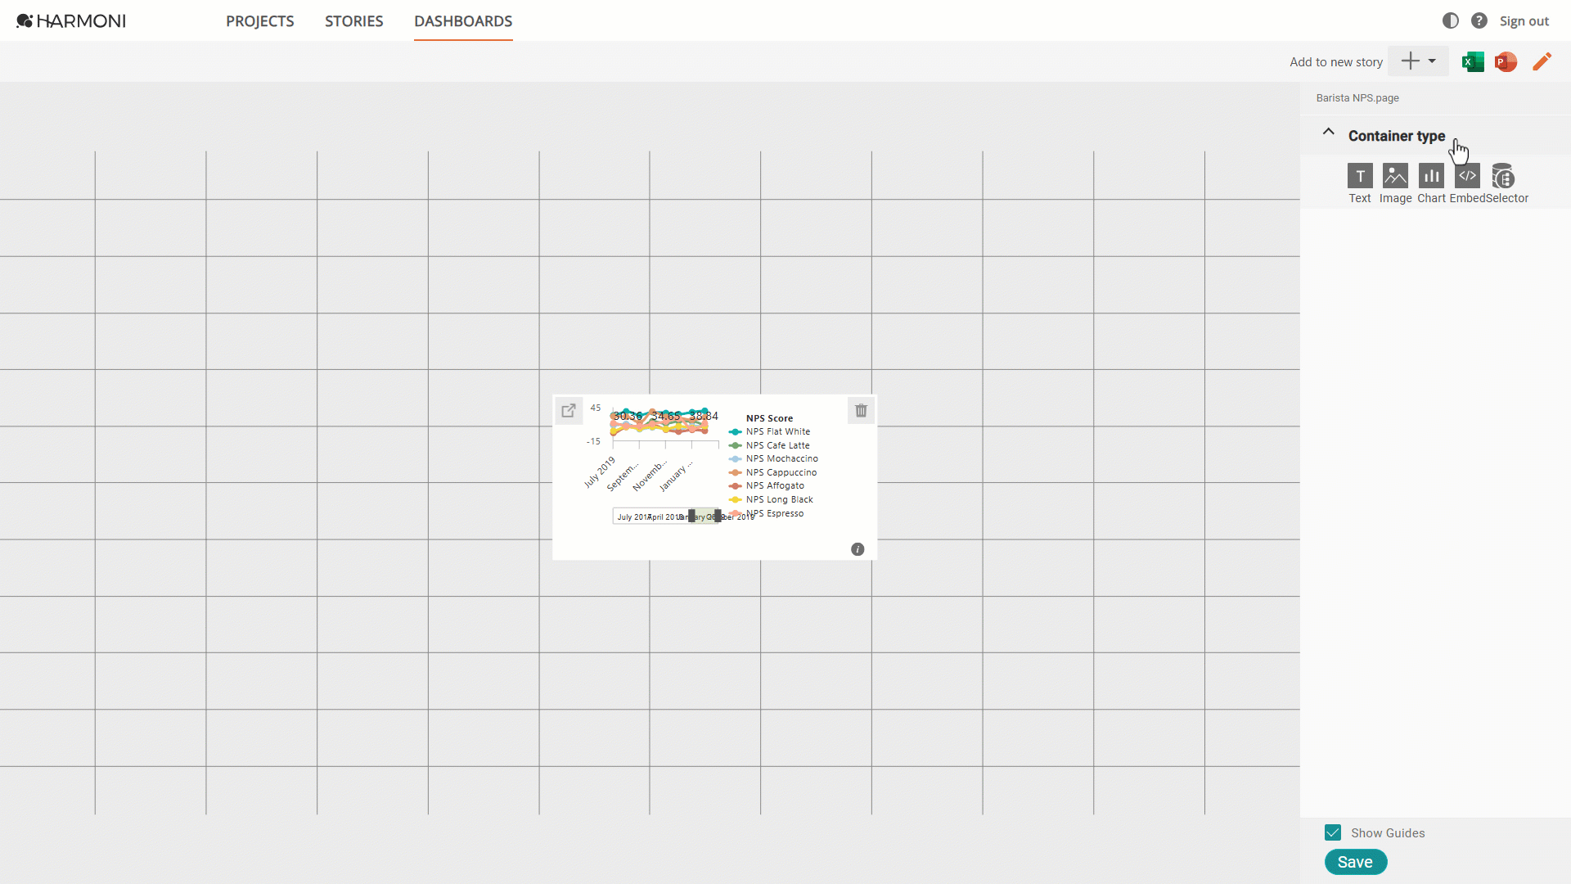
Task: Select the Text container type
Action: [1359, 184]
